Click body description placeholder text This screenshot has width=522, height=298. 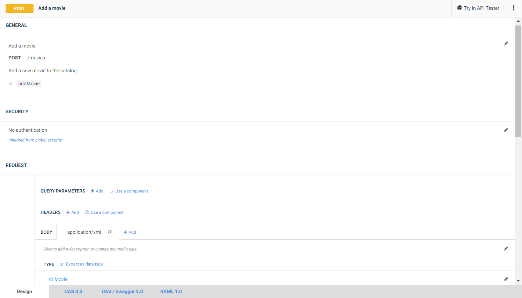(x=90, y=249)
